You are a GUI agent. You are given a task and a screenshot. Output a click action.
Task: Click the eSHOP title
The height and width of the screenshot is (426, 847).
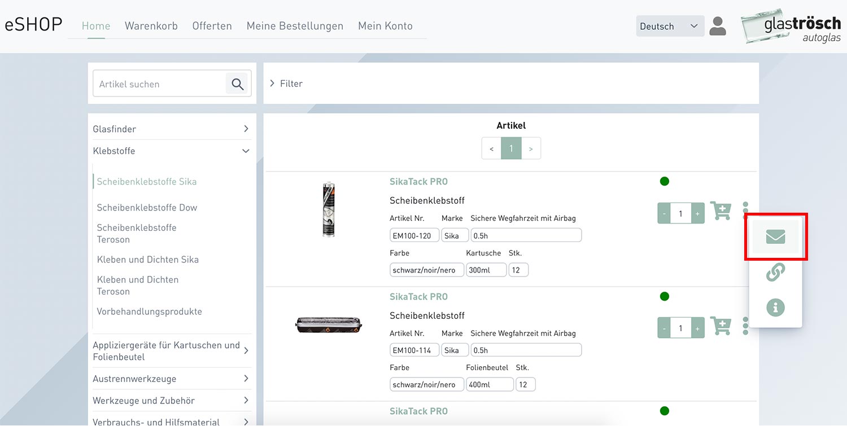[33, 25]
